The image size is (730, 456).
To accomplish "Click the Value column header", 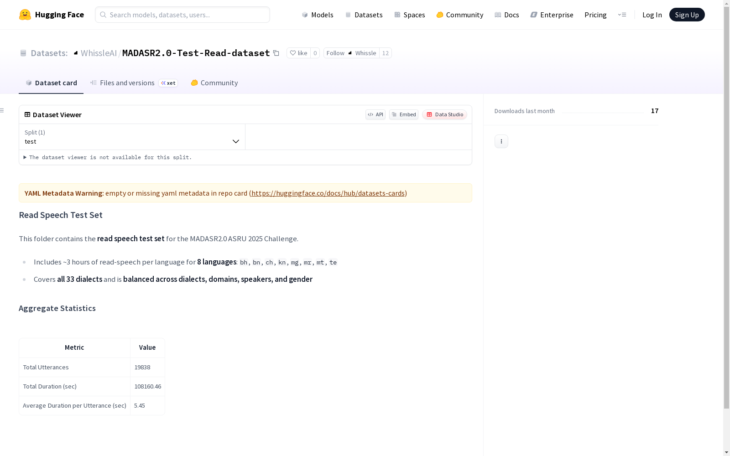I will (x=147, y=347).
